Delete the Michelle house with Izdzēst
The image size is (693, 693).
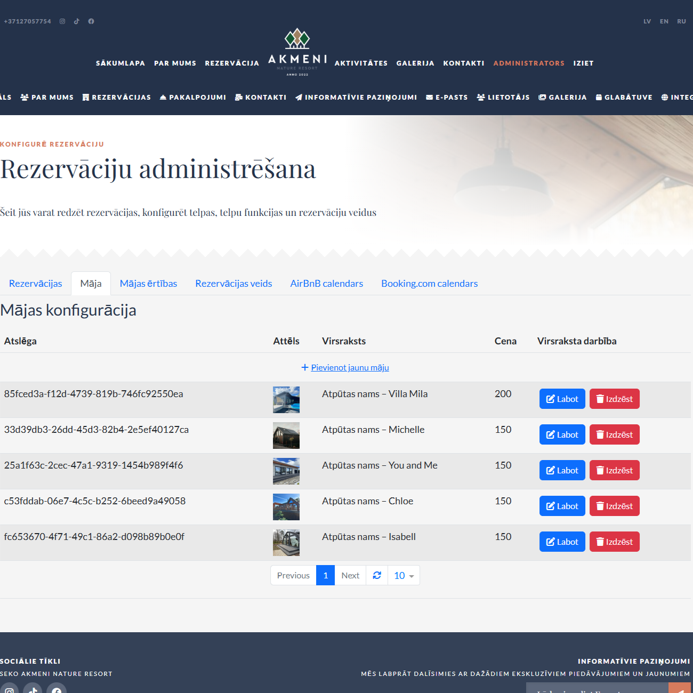[x=614, y=434]
